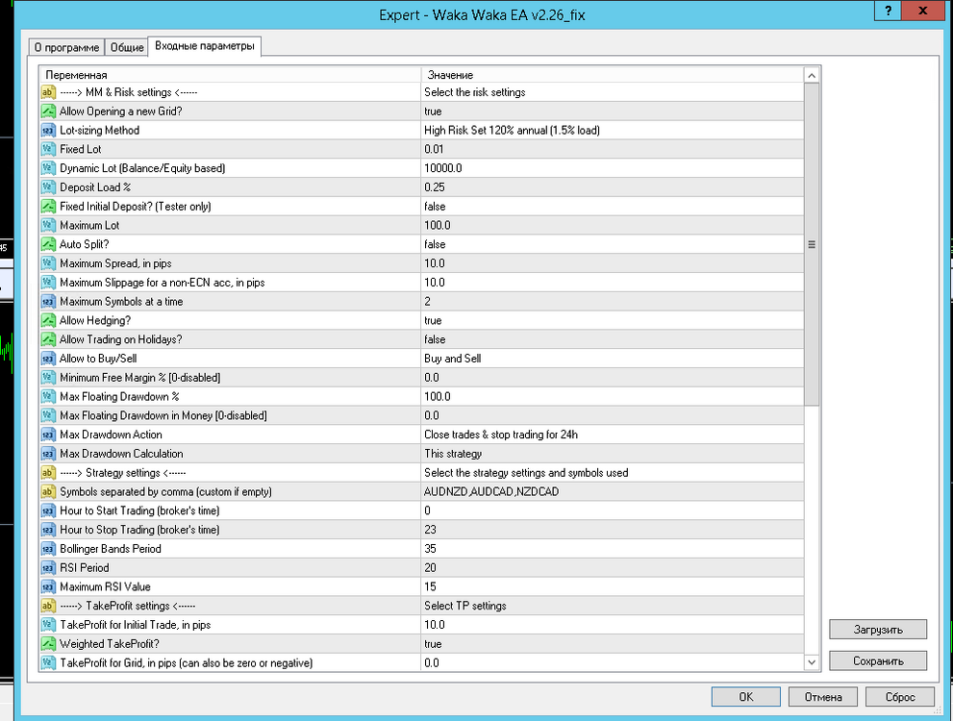Click the scrollbar down arrow of parameters list

(812, 662)
